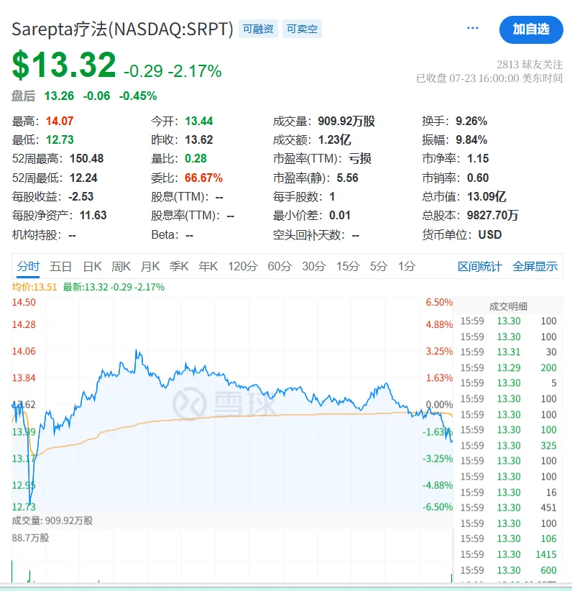572x591 pixels.
Task: Switch to the 五日 chart tab
Action: click(x=61, y=266)
